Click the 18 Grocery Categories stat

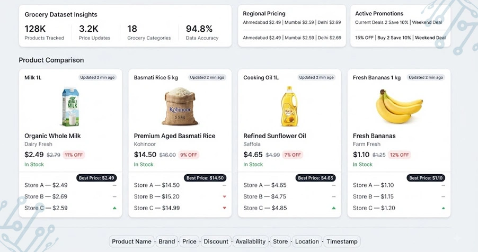click(x=149, y=32)
